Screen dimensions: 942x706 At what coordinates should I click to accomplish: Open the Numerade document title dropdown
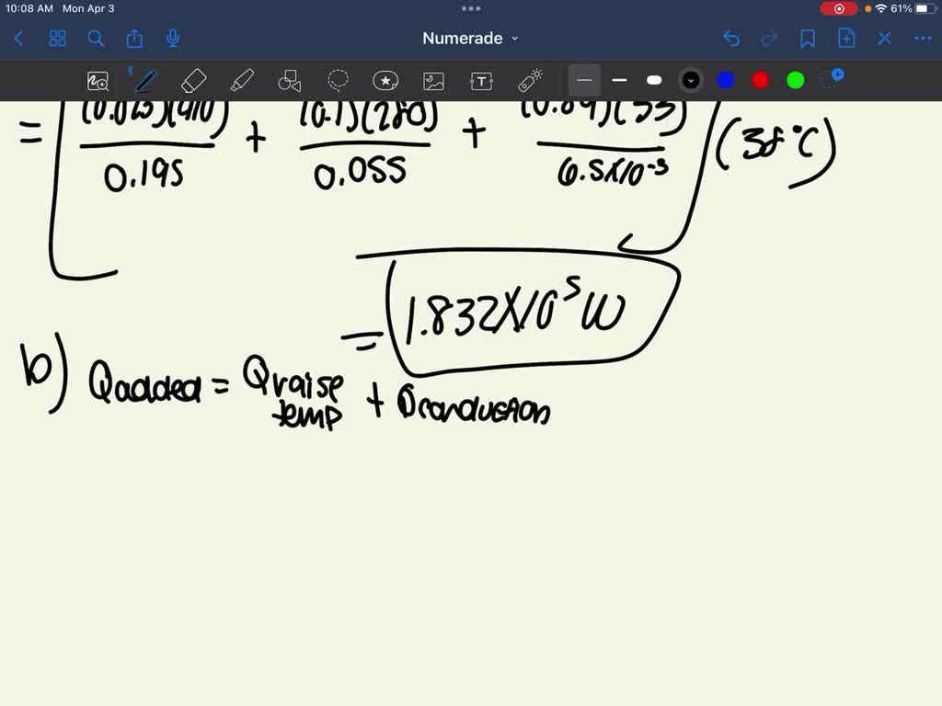point(470,39)
